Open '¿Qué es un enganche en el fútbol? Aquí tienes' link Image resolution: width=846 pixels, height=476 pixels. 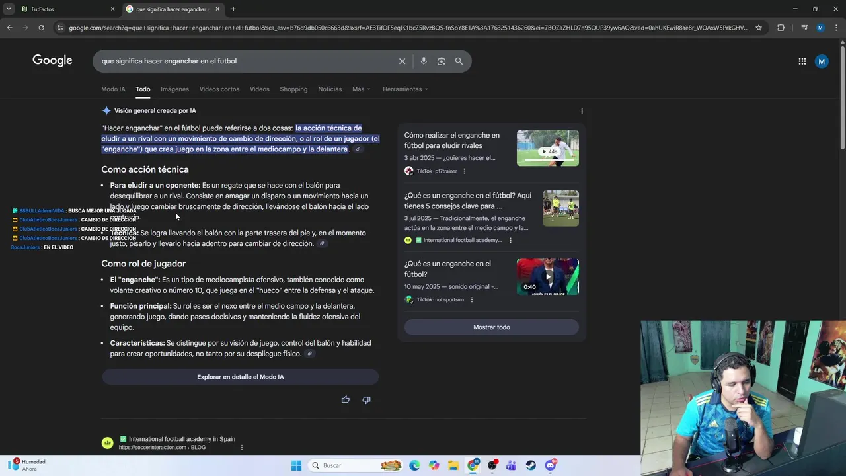[x=468, y=201]
